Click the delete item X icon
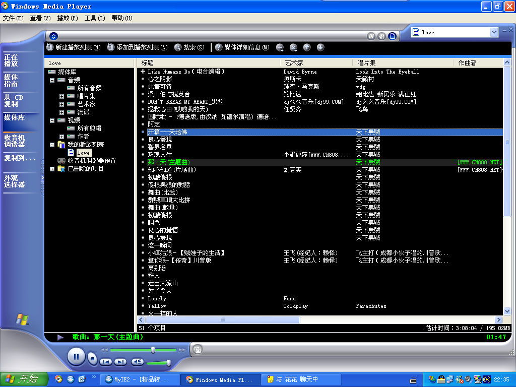Viewport: 516px width, 387px height. pos(294,47)
